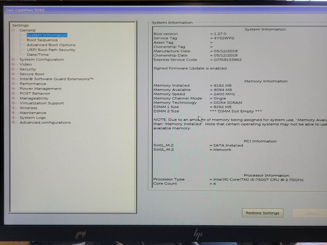The height and width of the screenshot is (245, 327).
Task: Select Intel Software Guard Extensions label
Action: (x=56, y=79)
